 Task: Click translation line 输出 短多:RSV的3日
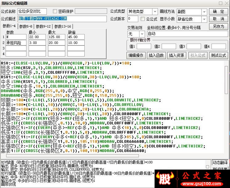(x=47, y=166)
